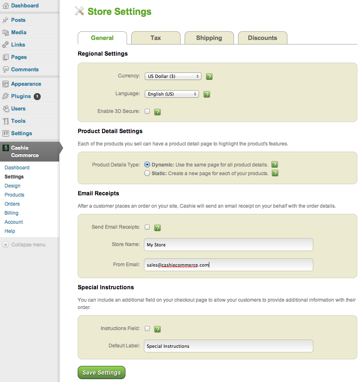Open Cashie Design submenu link

coord(12,185)
